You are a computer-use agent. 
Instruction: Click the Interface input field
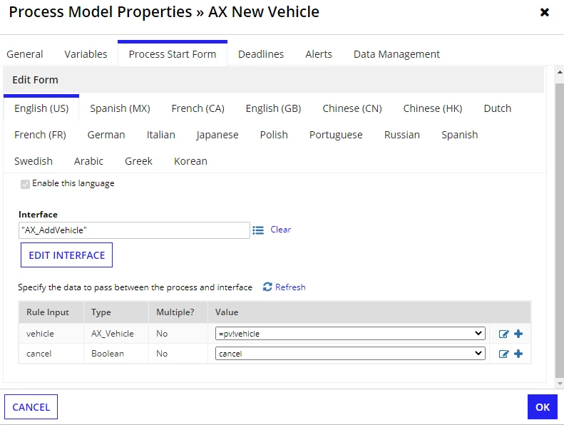pos(134,230)
